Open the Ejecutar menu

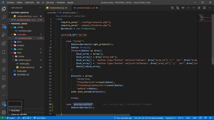[x=50, y=2]
